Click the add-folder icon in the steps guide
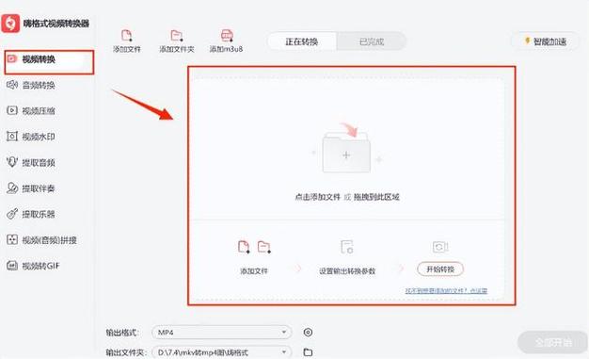Image resolution: width=589 pixels, height=359 pixels. pyautogui.click(x=264, y=247)
